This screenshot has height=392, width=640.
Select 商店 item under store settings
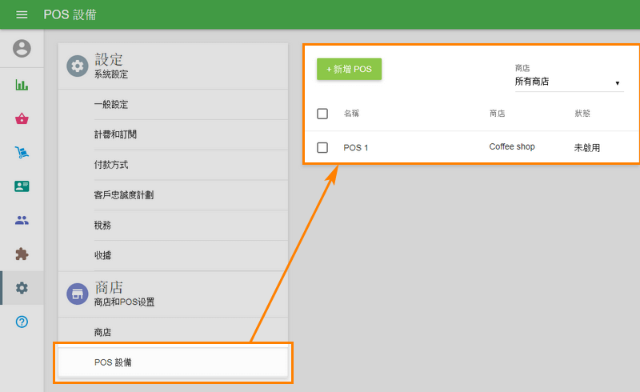102,332
